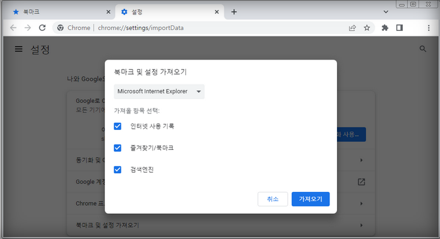
Task: Click the settings search magnifier icon
Action: [x=423, y=49]
